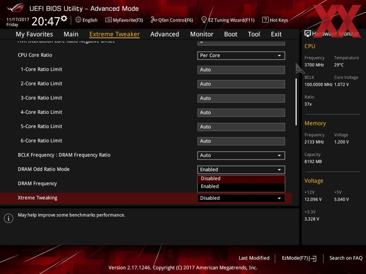Click the 11/17/2017 date text
This screenshot has width=366, height=274.
(18, 20)
